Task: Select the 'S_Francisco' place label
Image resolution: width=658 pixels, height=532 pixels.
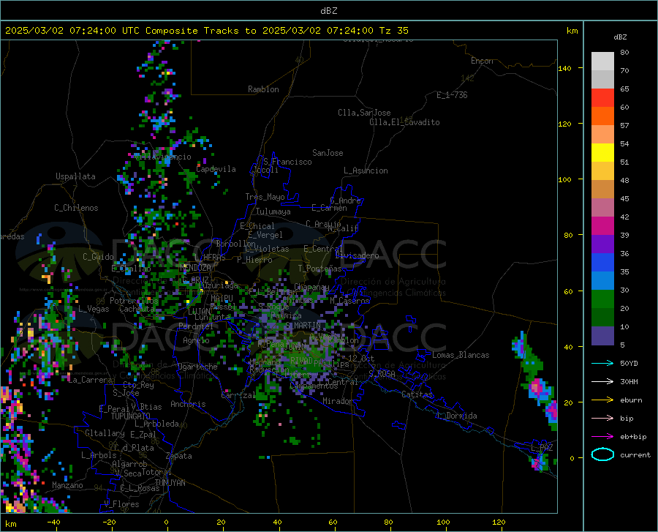Action: [x=287, y=162]
